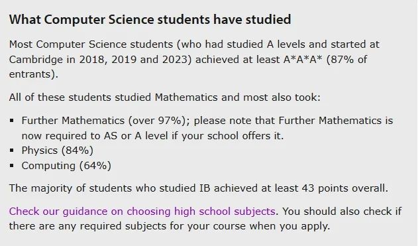Click the A*A*A* grade text
This screenshot has width=418, height=246.
[x=303, y=59]
